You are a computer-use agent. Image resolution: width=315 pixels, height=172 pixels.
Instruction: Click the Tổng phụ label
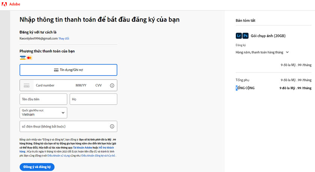tap(242, 80)
